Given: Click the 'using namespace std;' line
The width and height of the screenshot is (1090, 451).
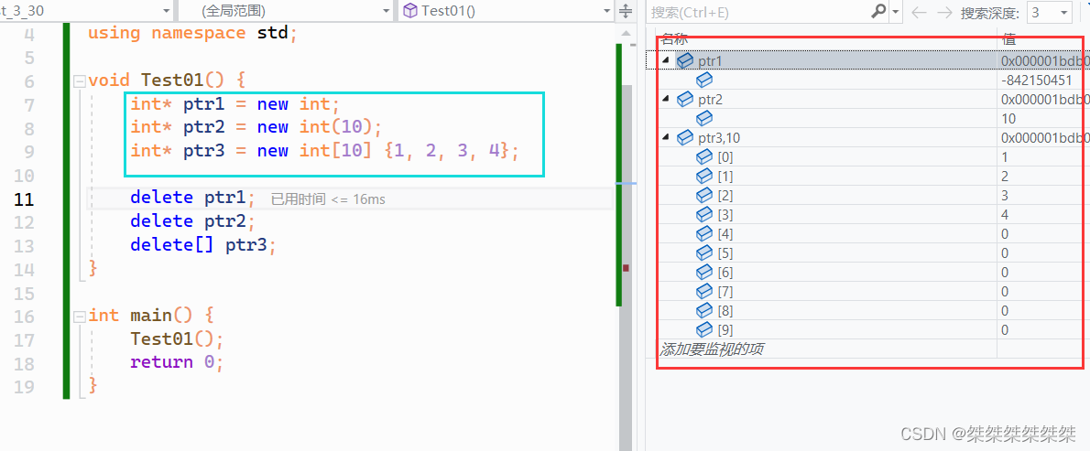Looking at the screenshot, I should 192,33.
